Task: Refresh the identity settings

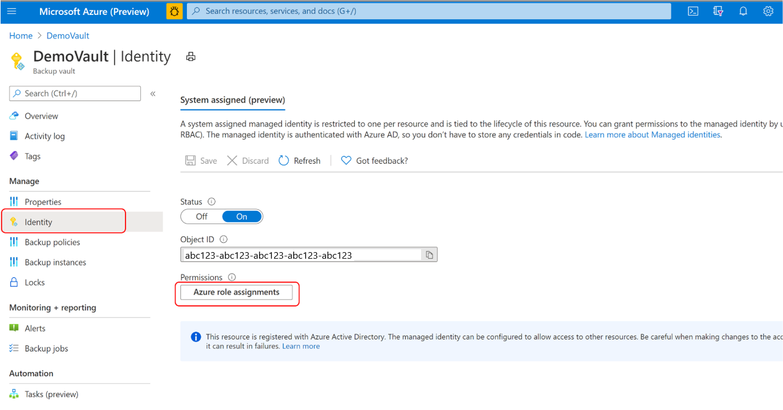Action: pyautogui.click(x=300, y=161)
